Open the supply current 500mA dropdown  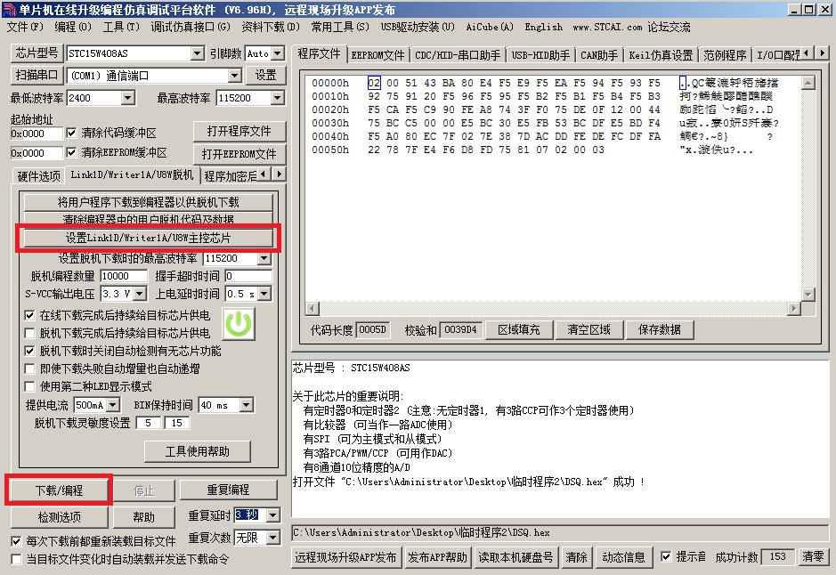(113, 405)
